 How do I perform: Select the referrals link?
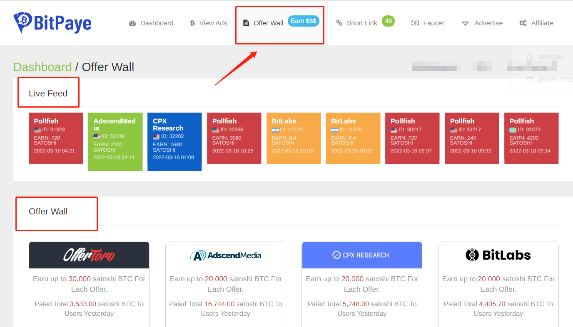pyautogui.click(x=551, y=57)
